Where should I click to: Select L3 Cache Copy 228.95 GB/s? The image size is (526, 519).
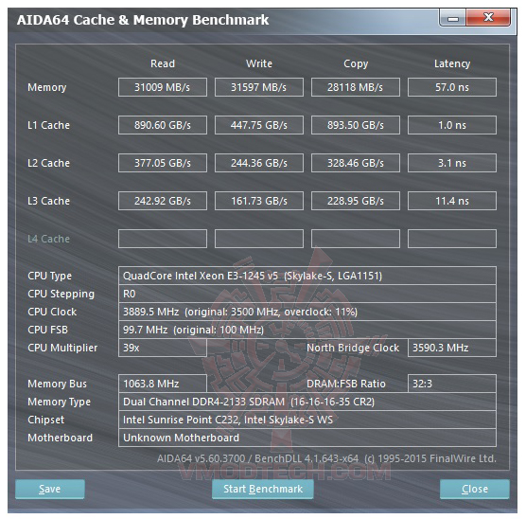tap(356, 201)
